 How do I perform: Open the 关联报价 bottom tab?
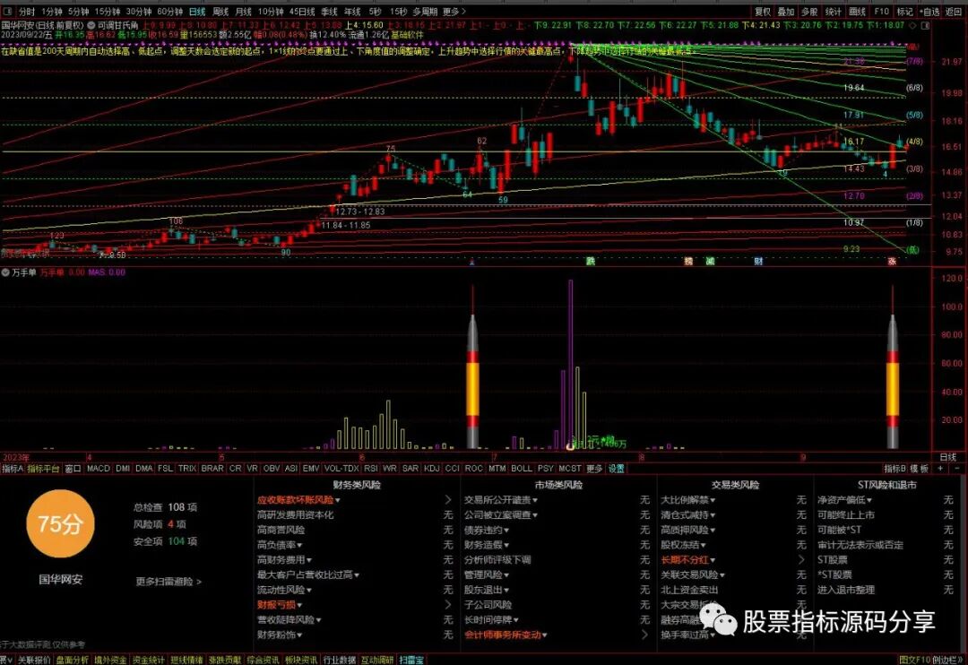[x=34, y=660]
